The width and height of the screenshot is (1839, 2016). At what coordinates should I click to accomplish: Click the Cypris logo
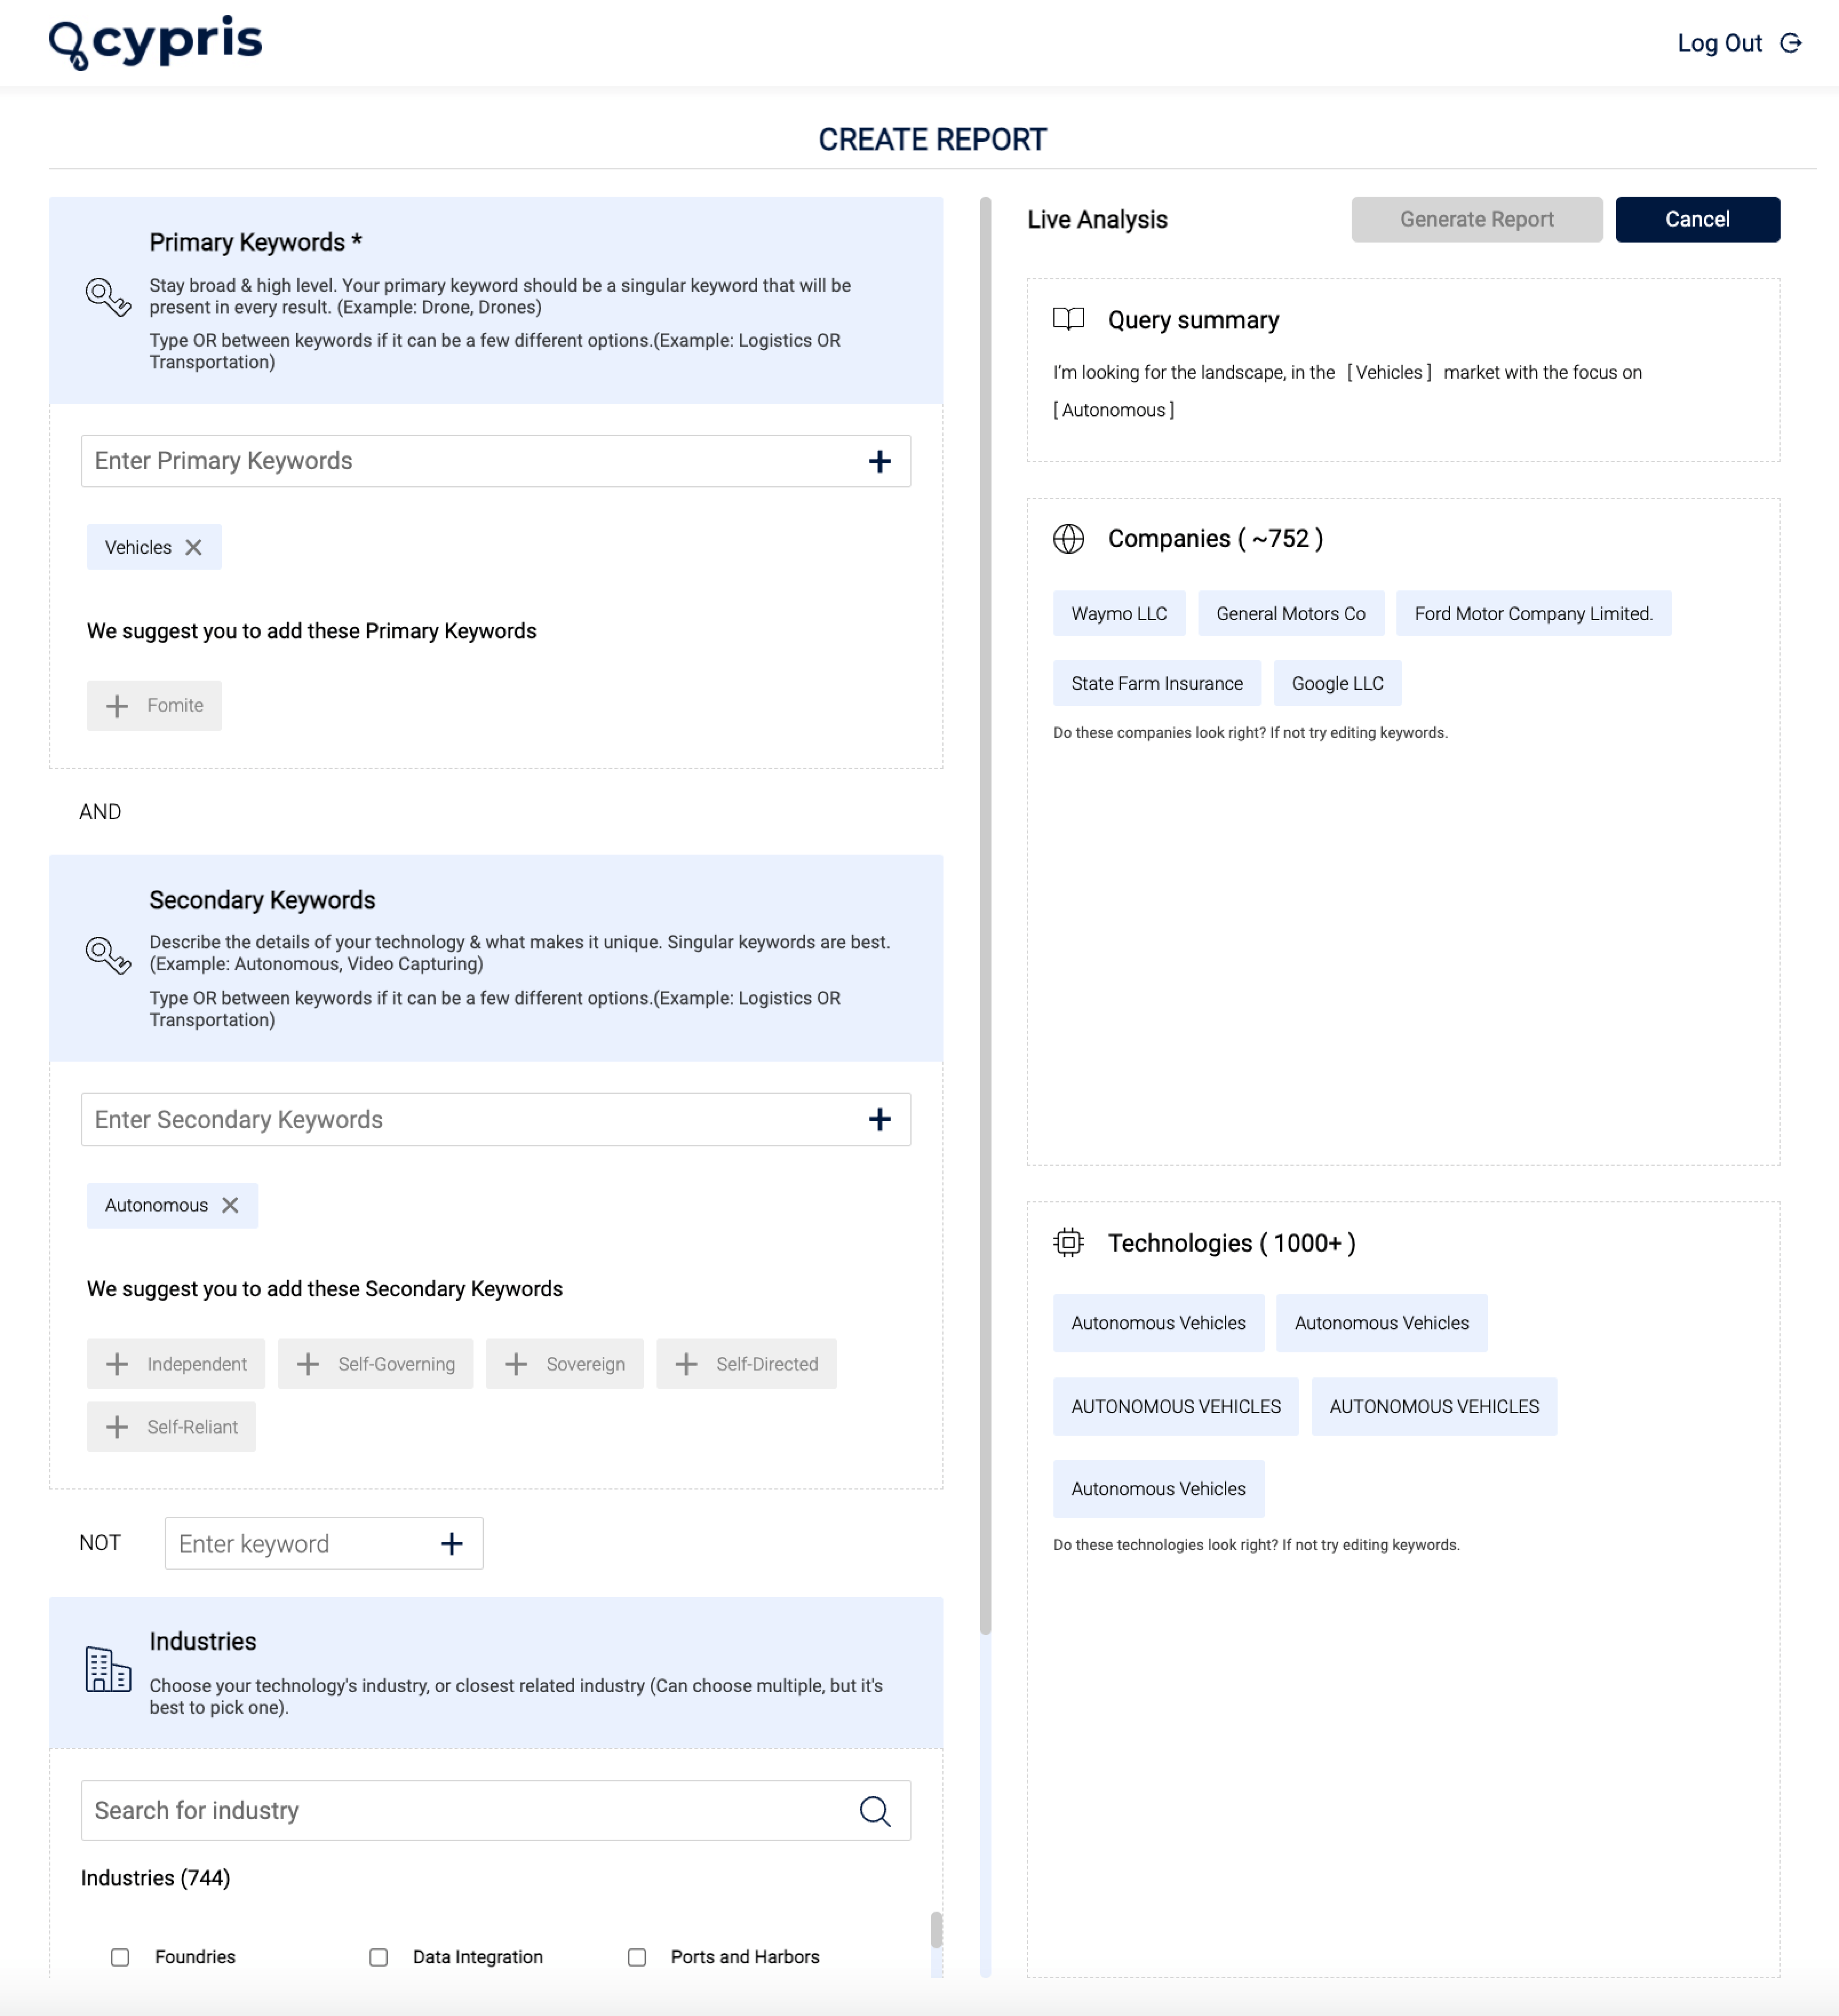pyautogui.click(x=155, y=42)
